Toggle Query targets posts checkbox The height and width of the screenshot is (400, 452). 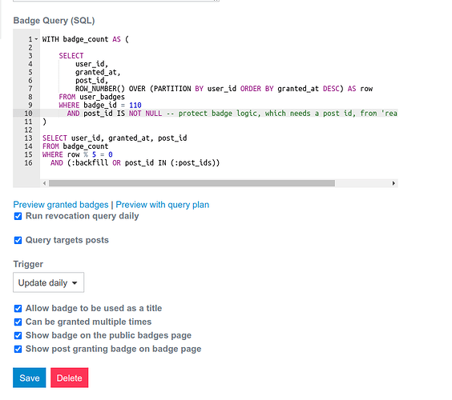[18, 240]
